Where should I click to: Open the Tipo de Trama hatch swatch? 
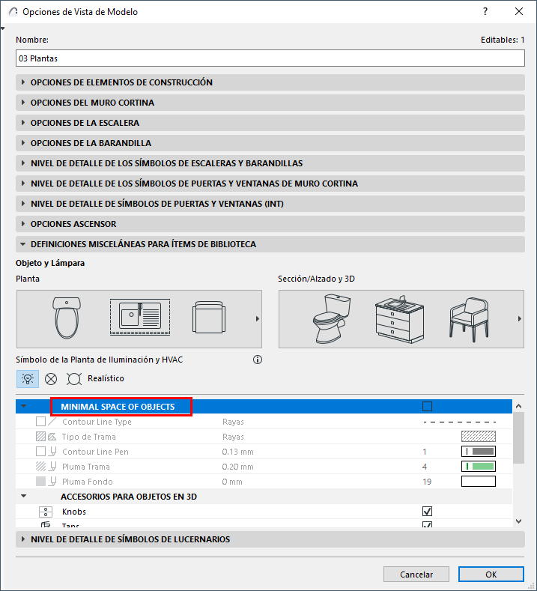pos(479,437)
